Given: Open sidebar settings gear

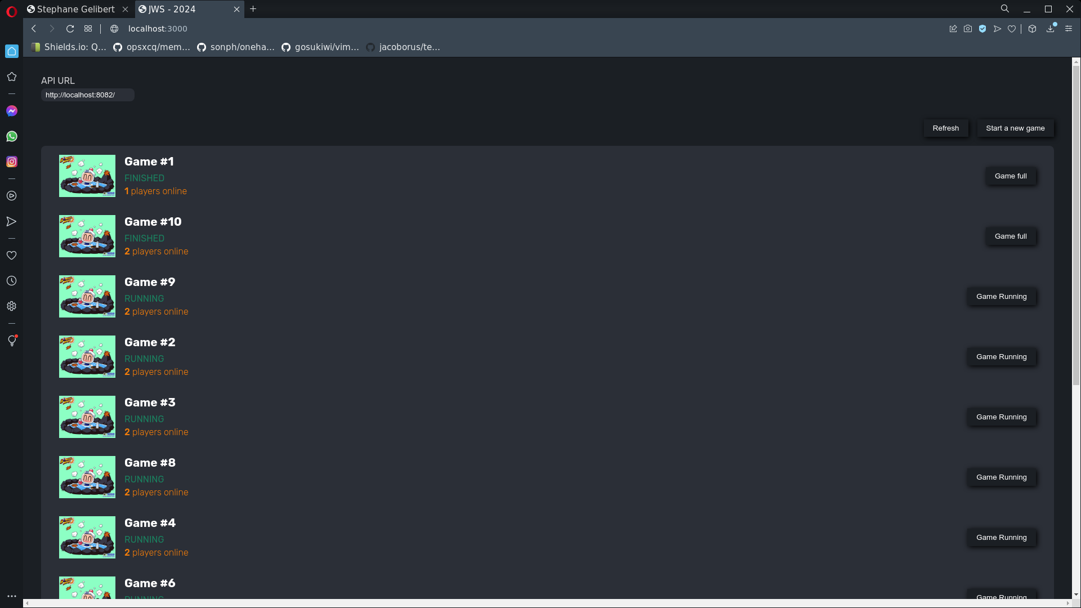Looking at the screenshot, I should 12,306.
